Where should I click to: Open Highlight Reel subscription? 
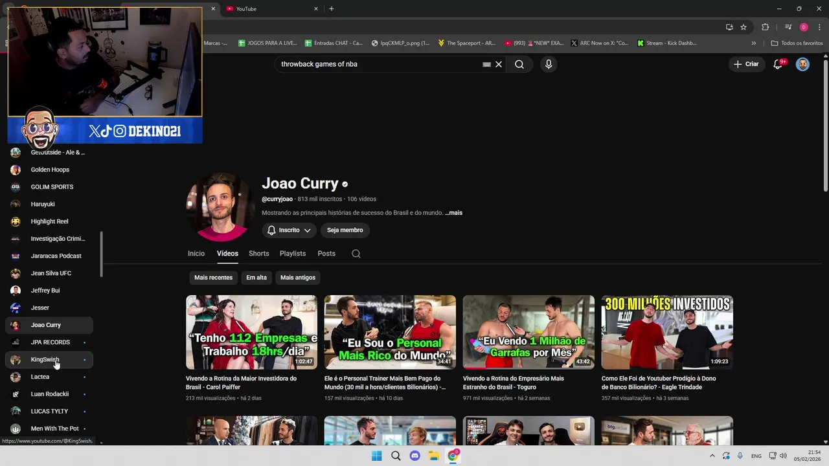(49, 221)
